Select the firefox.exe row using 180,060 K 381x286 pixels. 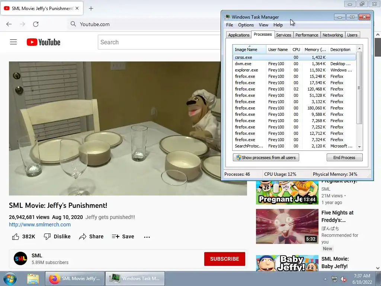(294, 108)
